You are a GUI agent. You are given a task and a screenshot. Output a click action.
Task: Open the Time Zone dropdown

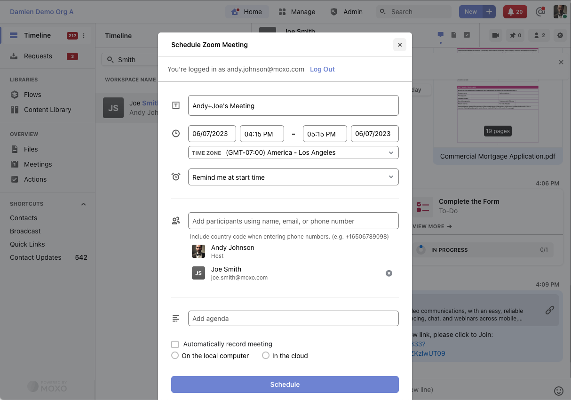tap(293, 152)
